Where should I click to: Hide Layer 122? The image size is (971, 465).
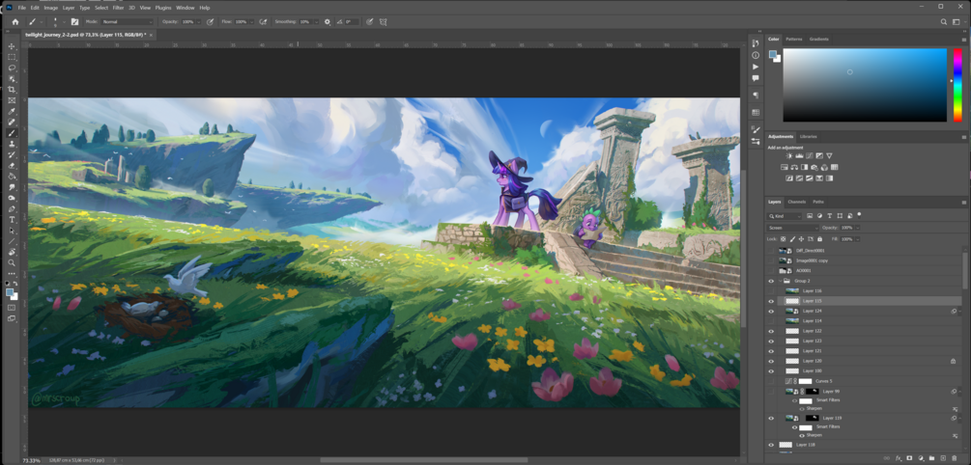pyautogui.click(x=771, y=331)
